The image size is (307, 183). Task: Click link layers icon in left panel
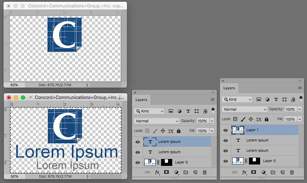147,172
